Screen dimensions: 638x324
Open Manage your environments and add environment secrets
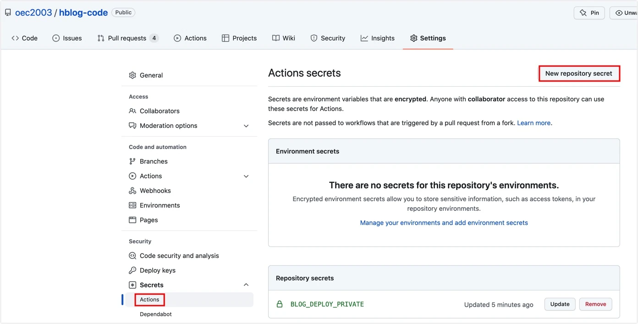(x=444, y=223)
